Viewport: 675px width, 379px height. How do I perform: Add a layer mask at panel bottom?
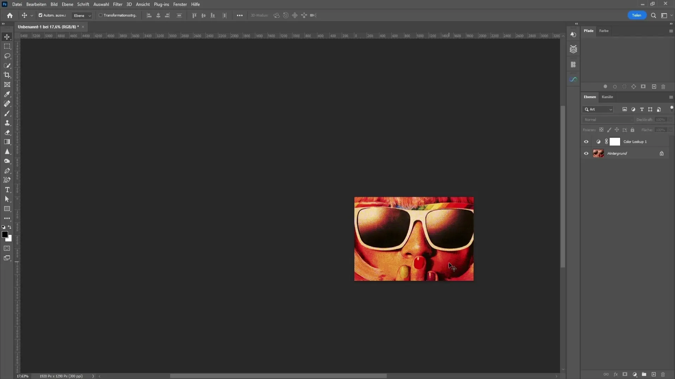pos(625,374)
